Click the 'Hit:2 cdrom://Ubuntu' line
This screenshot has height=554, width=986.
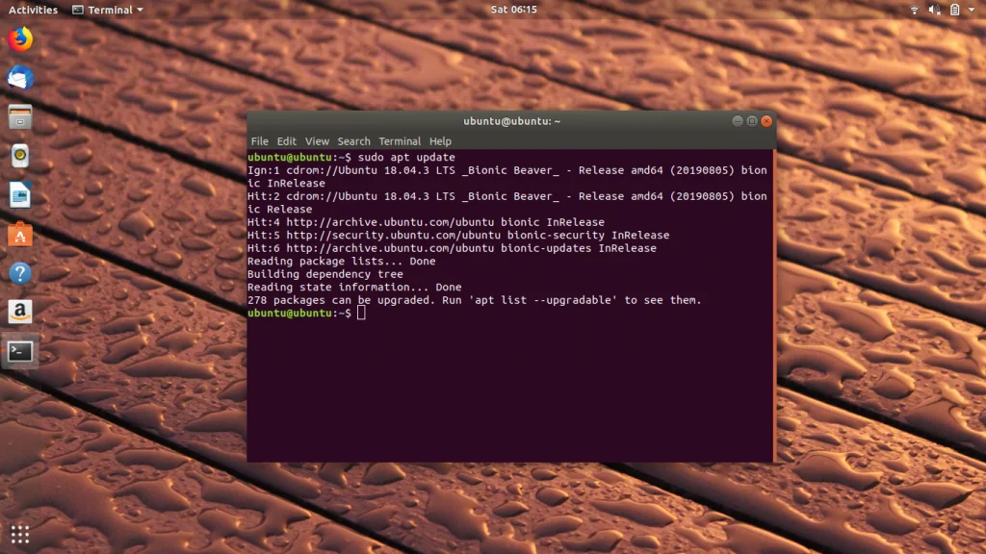click(507, 202)
